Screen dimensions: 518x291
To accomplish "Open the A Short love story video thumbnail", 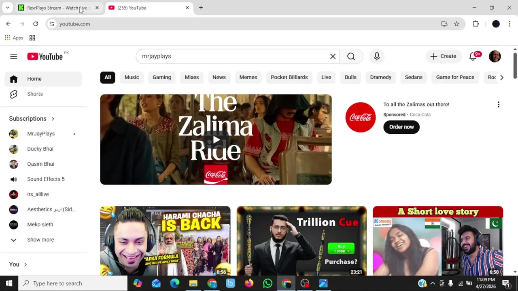I will (438, 241).
